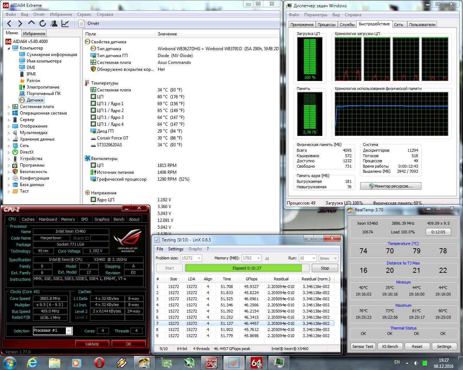The height and width of the screenshot is (370, 463).
Task: Click the forward arrow in AIDA64 toolbar
Action: click(20, 23)
